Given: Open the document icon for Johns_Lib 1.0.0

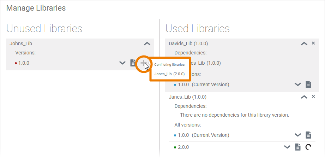Looking at the screenshot, I should pyautogui.click(x=133, y=63).
